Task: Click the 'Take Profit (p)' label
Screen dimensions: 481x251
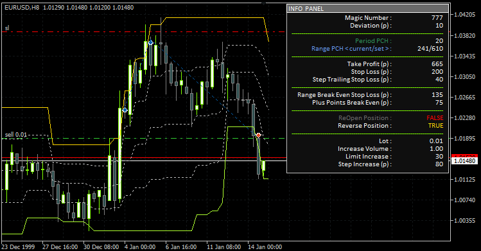Action: tap(369, 64)
